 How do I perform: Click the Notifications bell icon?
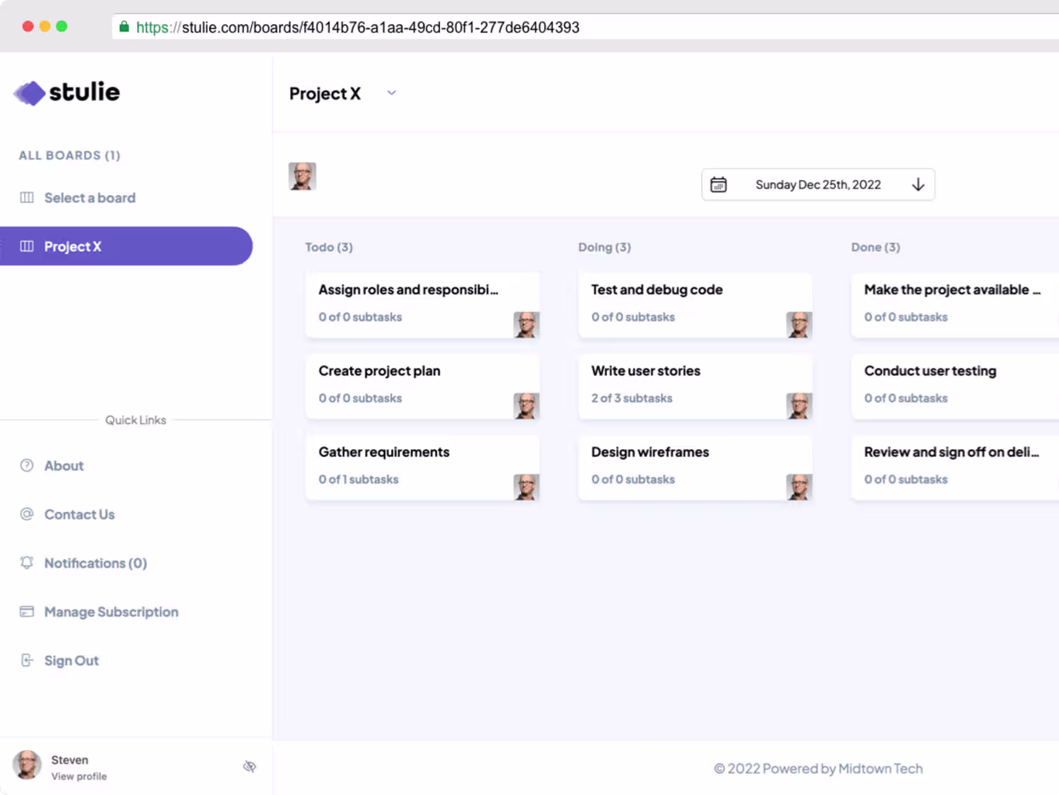click(x=27, y=563)
